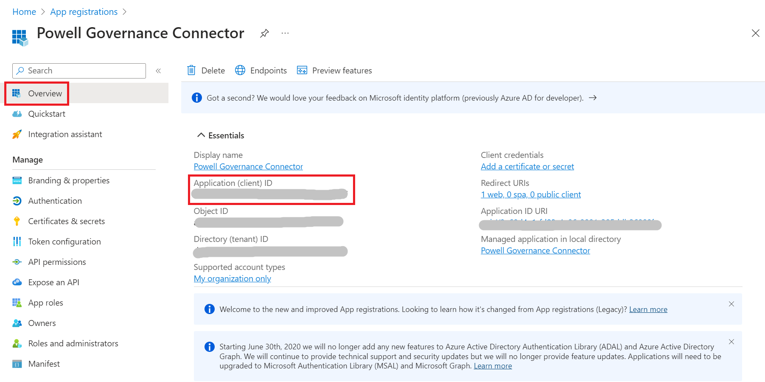The image size is (765, 382).
Task: Click the Certificates & secrets key icon
Action: click(17, 221)
